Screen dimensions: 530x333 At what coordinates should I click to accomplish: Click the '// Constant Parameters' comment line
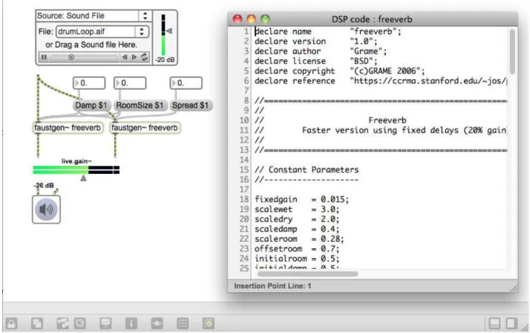307,170
